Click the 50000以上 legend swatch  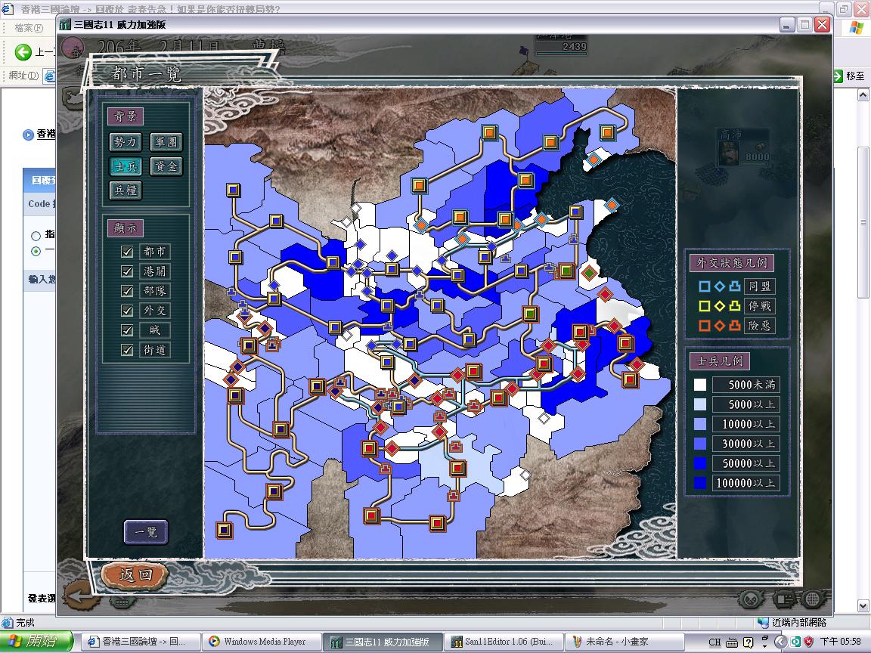click(x=700, y=463)
